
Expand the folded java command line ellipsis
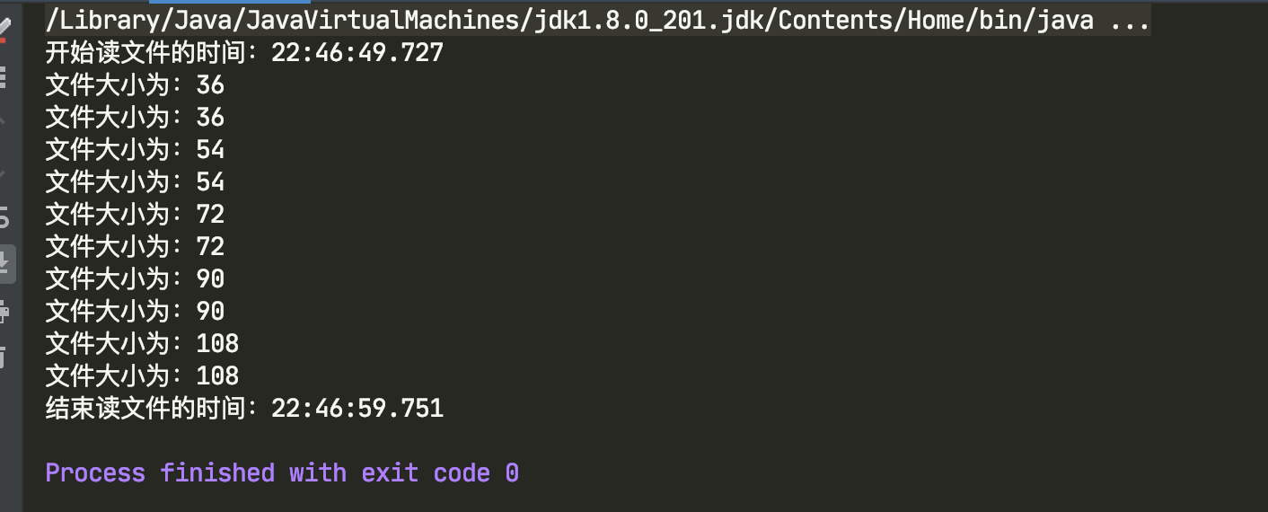pos(1130,21)
